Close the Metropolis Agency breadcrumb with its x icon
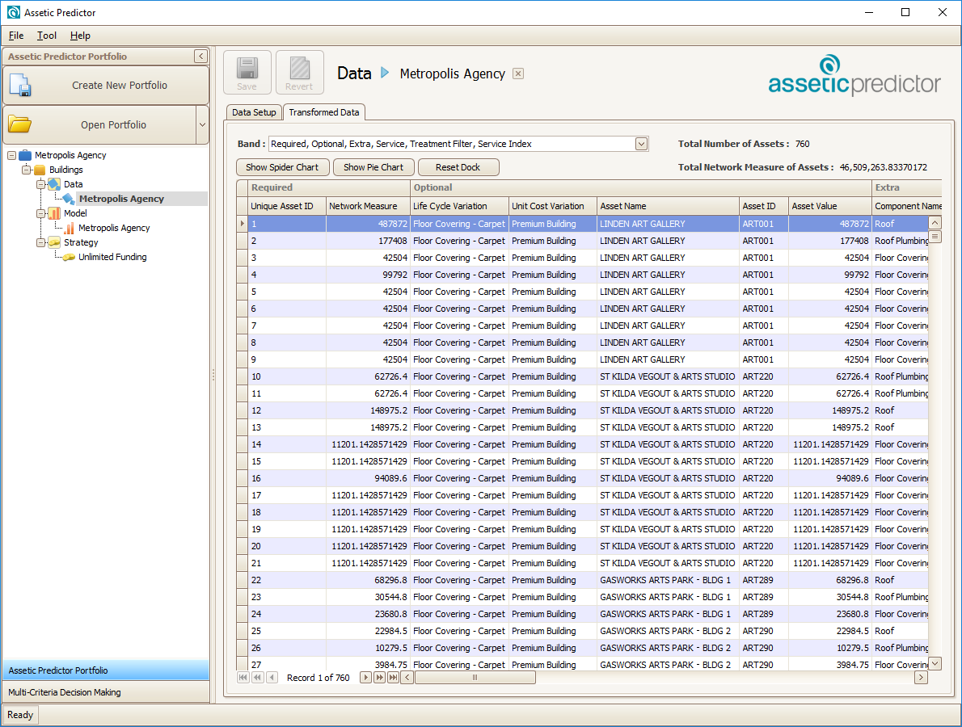Image resolution: width=962 pixels, height=727 pixels. (x=517, y=73)
